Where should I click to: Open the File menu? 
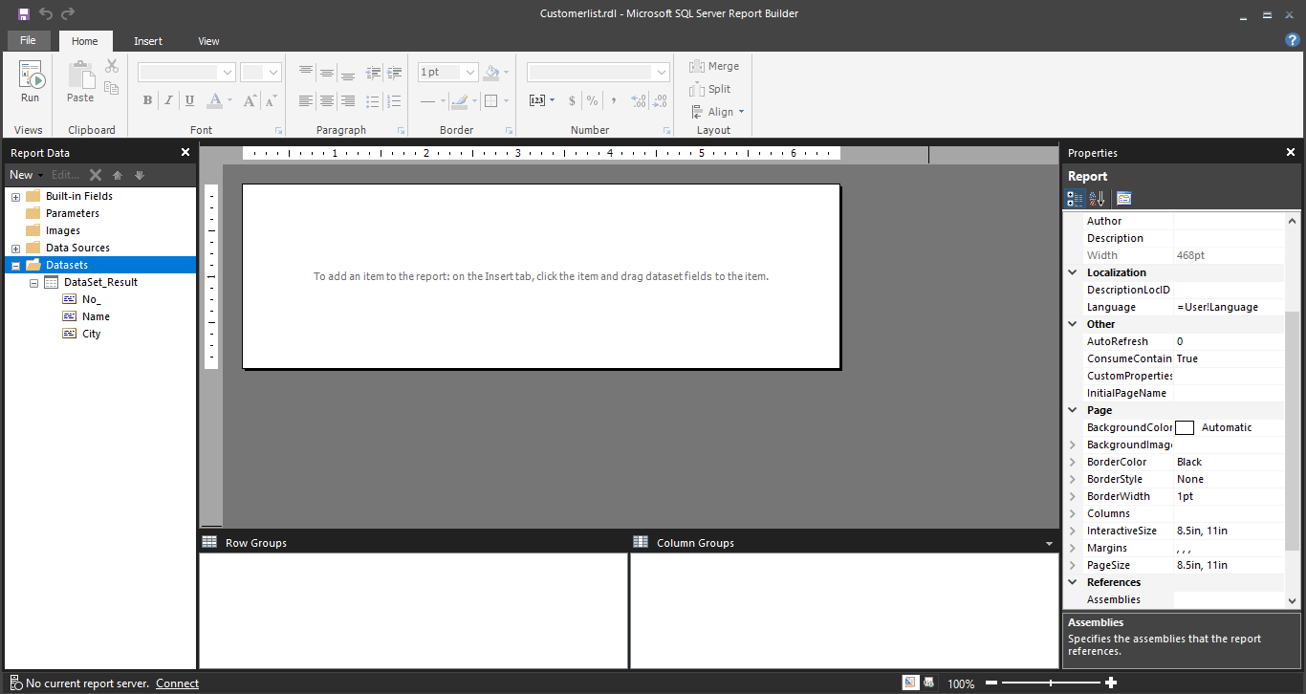coord(29,40)
